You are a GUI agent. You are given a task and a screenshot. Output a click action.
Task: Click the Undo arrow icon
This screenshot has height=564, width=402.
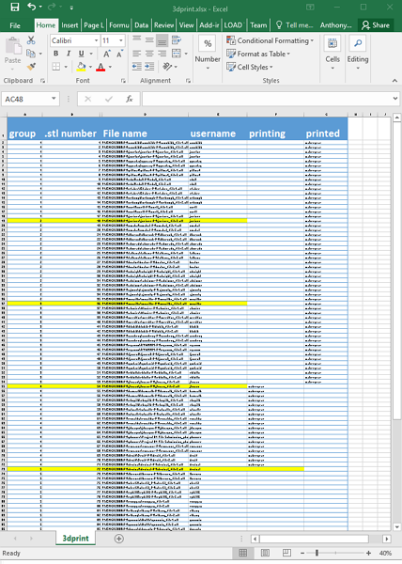coord(32,7)
